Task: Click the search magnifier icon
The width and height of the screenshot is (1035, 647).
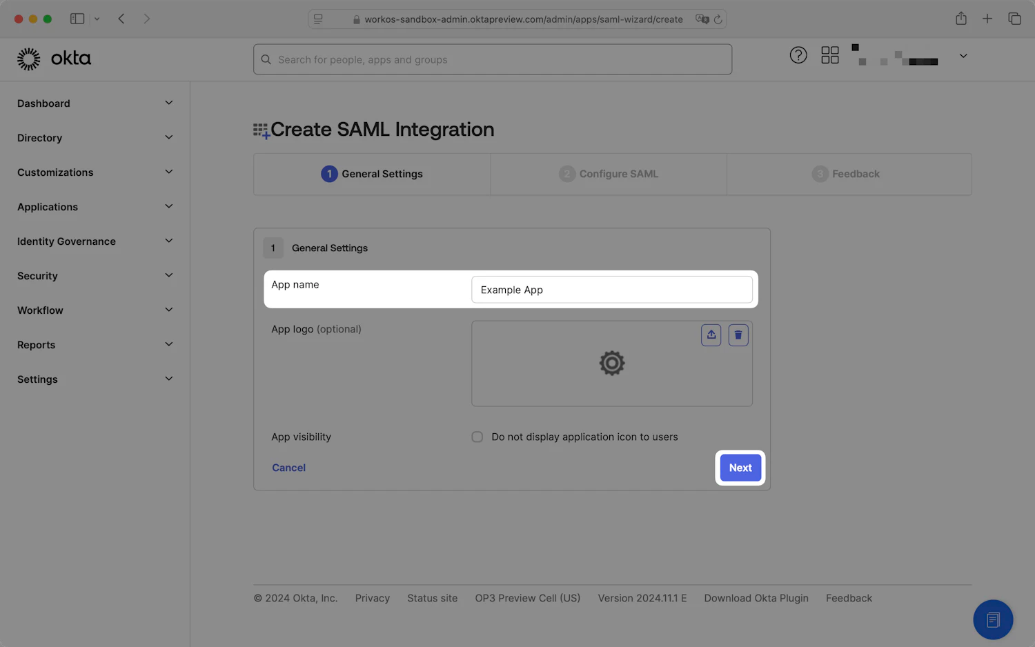Action: [266, 59]
